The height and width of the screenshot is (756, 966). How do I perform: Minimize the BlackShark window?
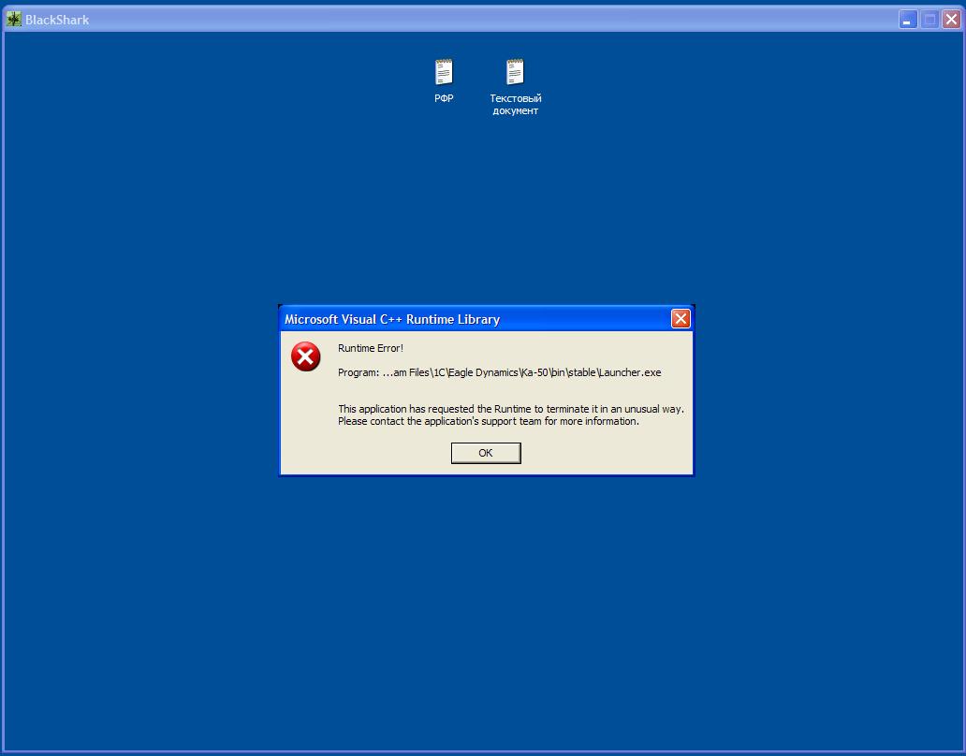[x=907, y=20]
